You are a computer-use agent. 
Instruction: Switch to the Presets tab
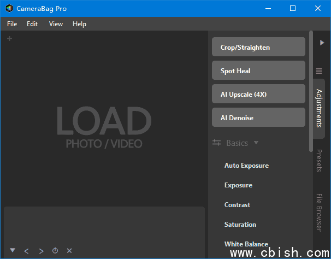(x=319, y=161)
